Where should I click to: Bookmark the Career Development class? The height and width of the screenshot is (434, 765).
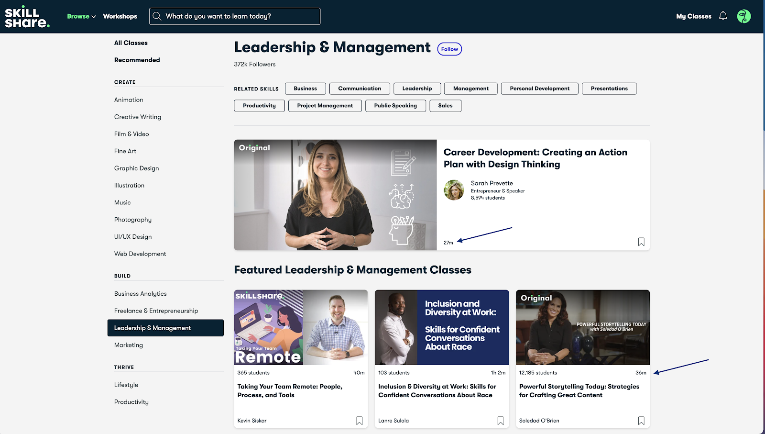pos(641,242)
